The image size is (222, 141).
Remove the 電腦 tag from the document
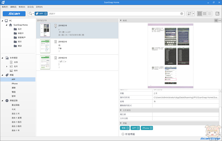click(127, 128)
